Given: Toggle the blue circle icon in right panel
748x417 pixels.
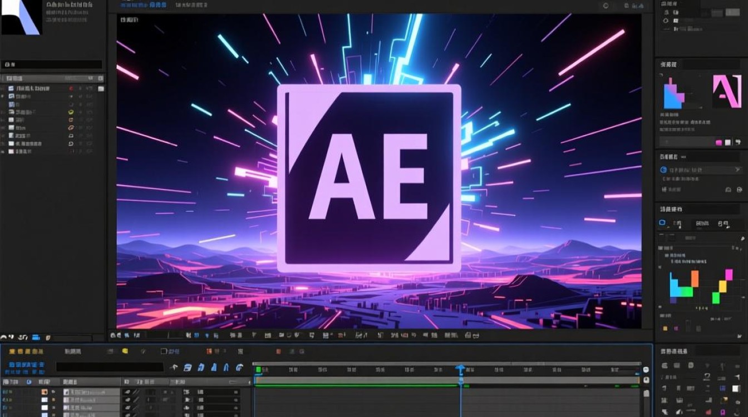Looking at the screenshot, I should 663,170.
